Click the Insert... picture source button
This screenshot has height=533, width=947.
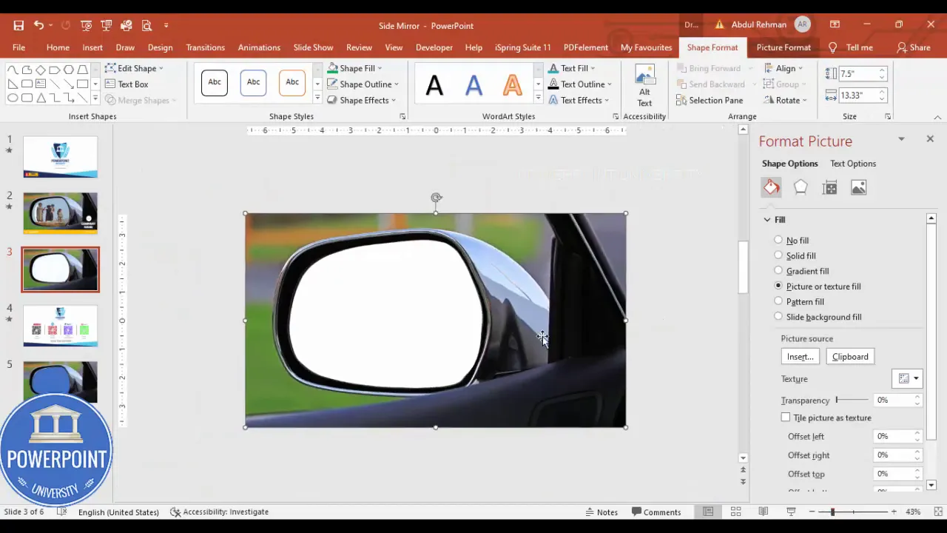800,357
